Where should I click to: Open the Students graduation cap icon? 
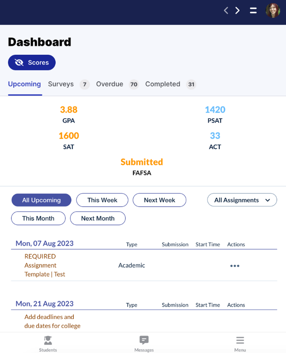48,340
